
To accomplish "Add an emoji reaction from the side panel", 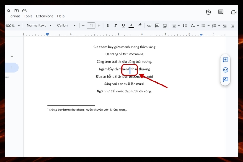I will point(225,70).
